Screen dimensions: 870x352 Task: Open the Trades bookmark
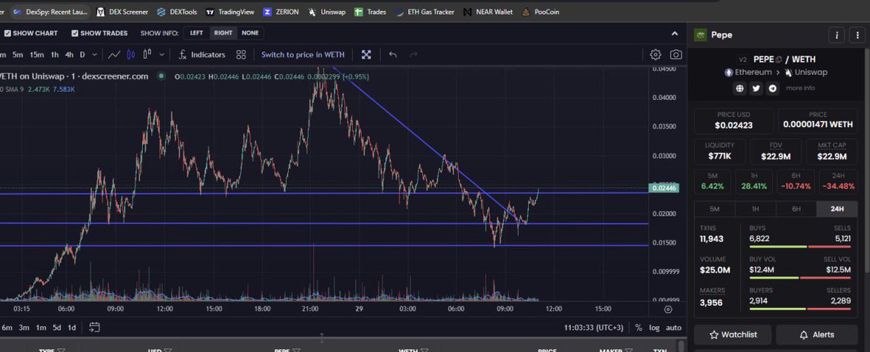(x=370, y=12)
